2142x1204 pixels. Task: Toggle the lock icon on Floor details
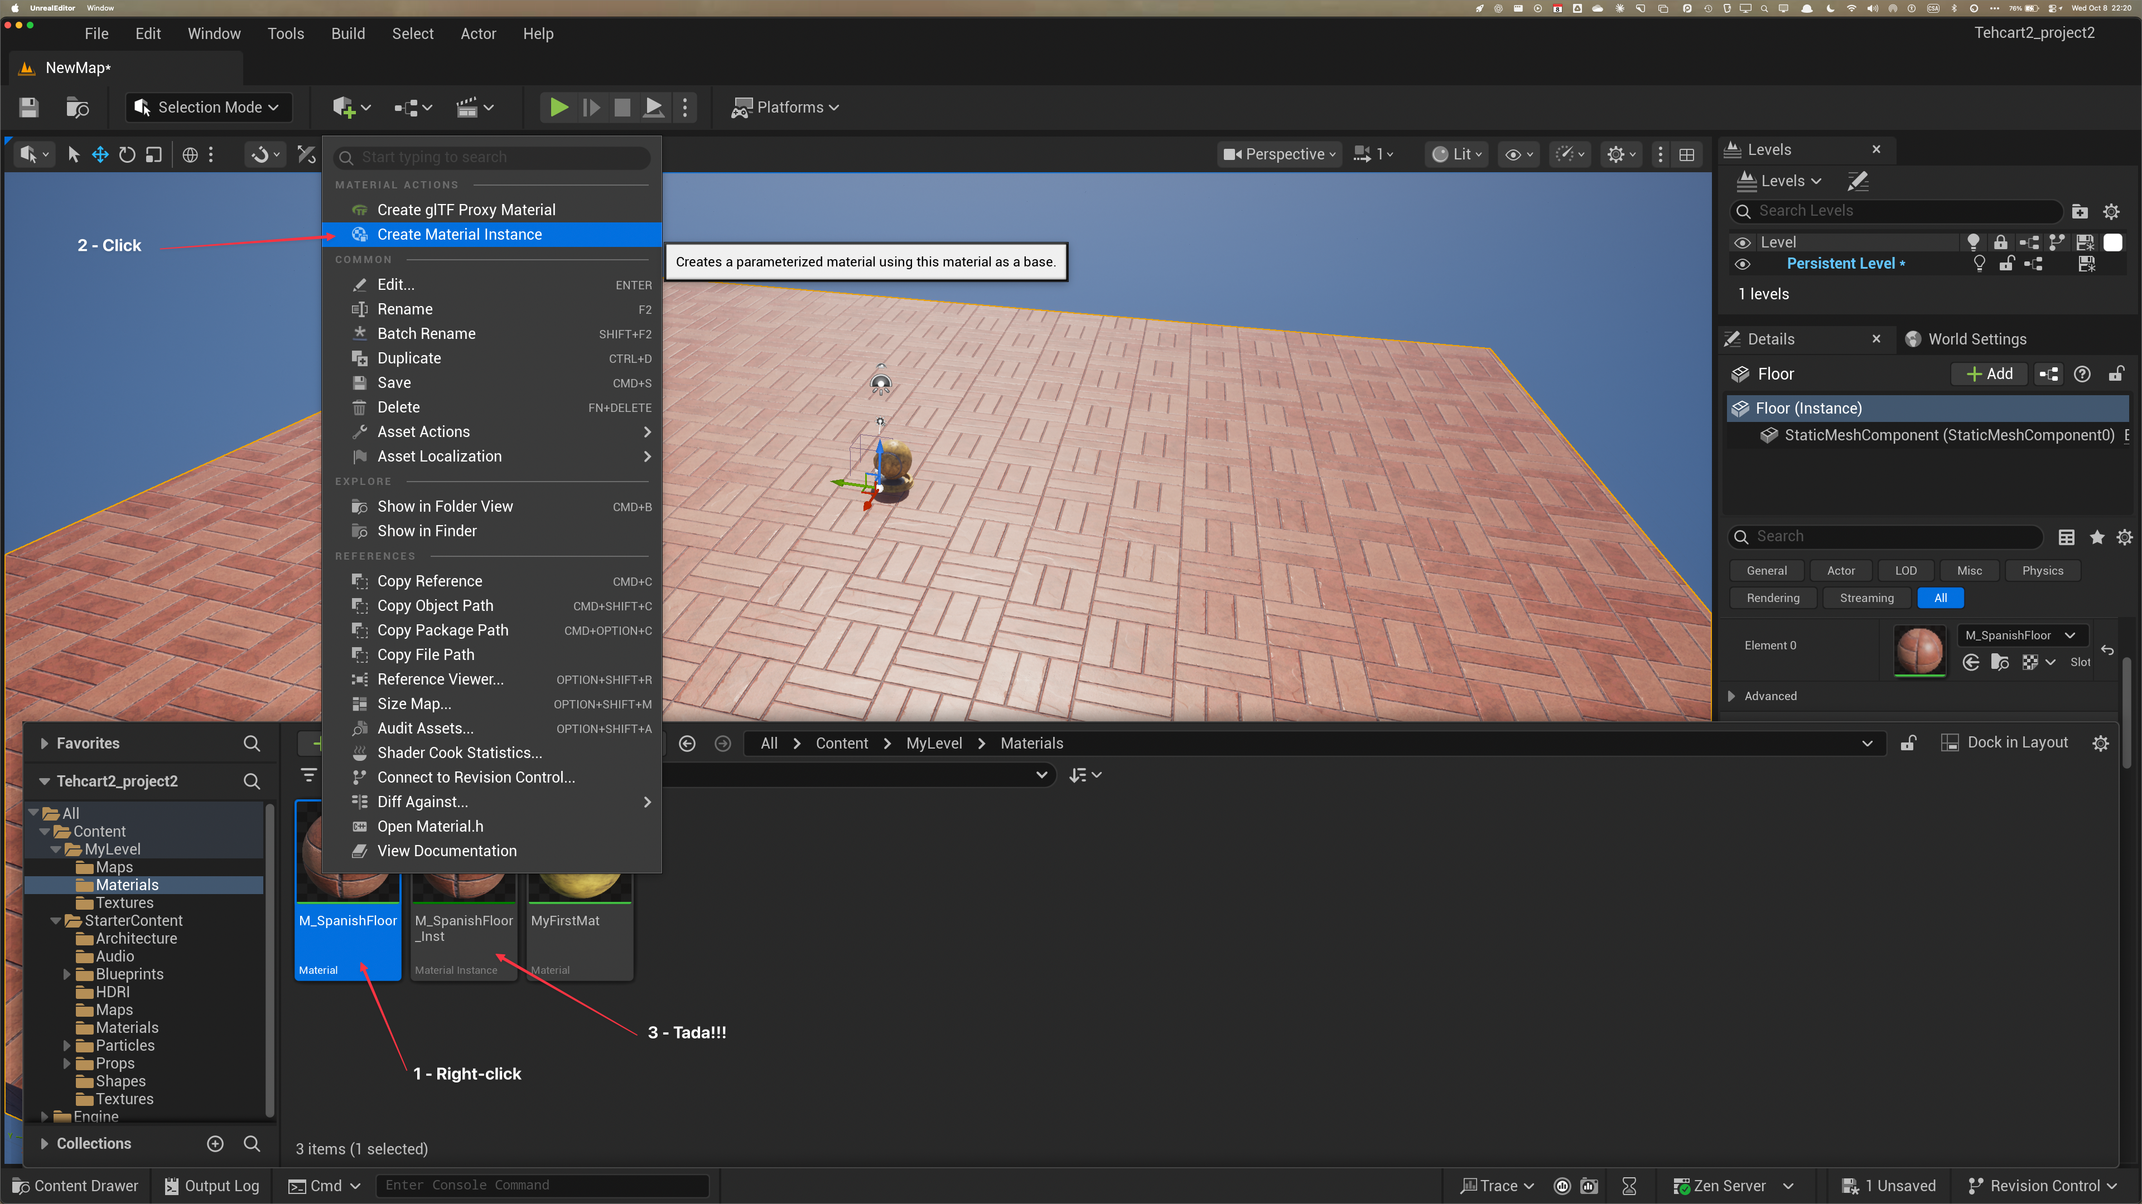pyautogui.click(x=2117, y=374)
